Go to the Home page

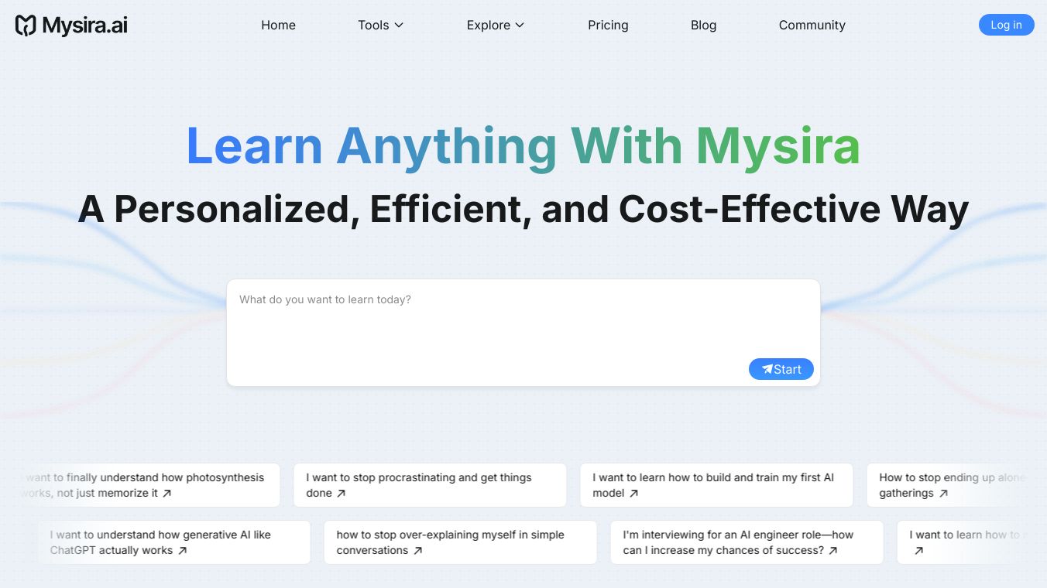(x=278, y=25)
